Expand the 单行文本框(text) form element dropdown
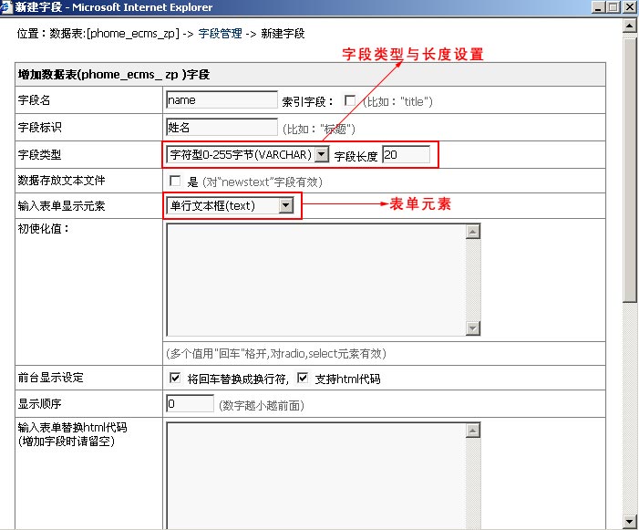Image resolution: width=639 pixels, height=530 pixels. click(286, 206)
